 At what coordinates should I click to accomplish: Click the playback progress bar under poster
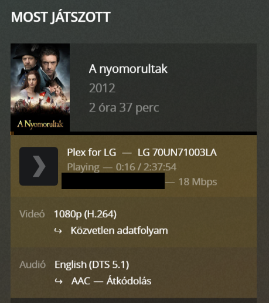(134, 133)
